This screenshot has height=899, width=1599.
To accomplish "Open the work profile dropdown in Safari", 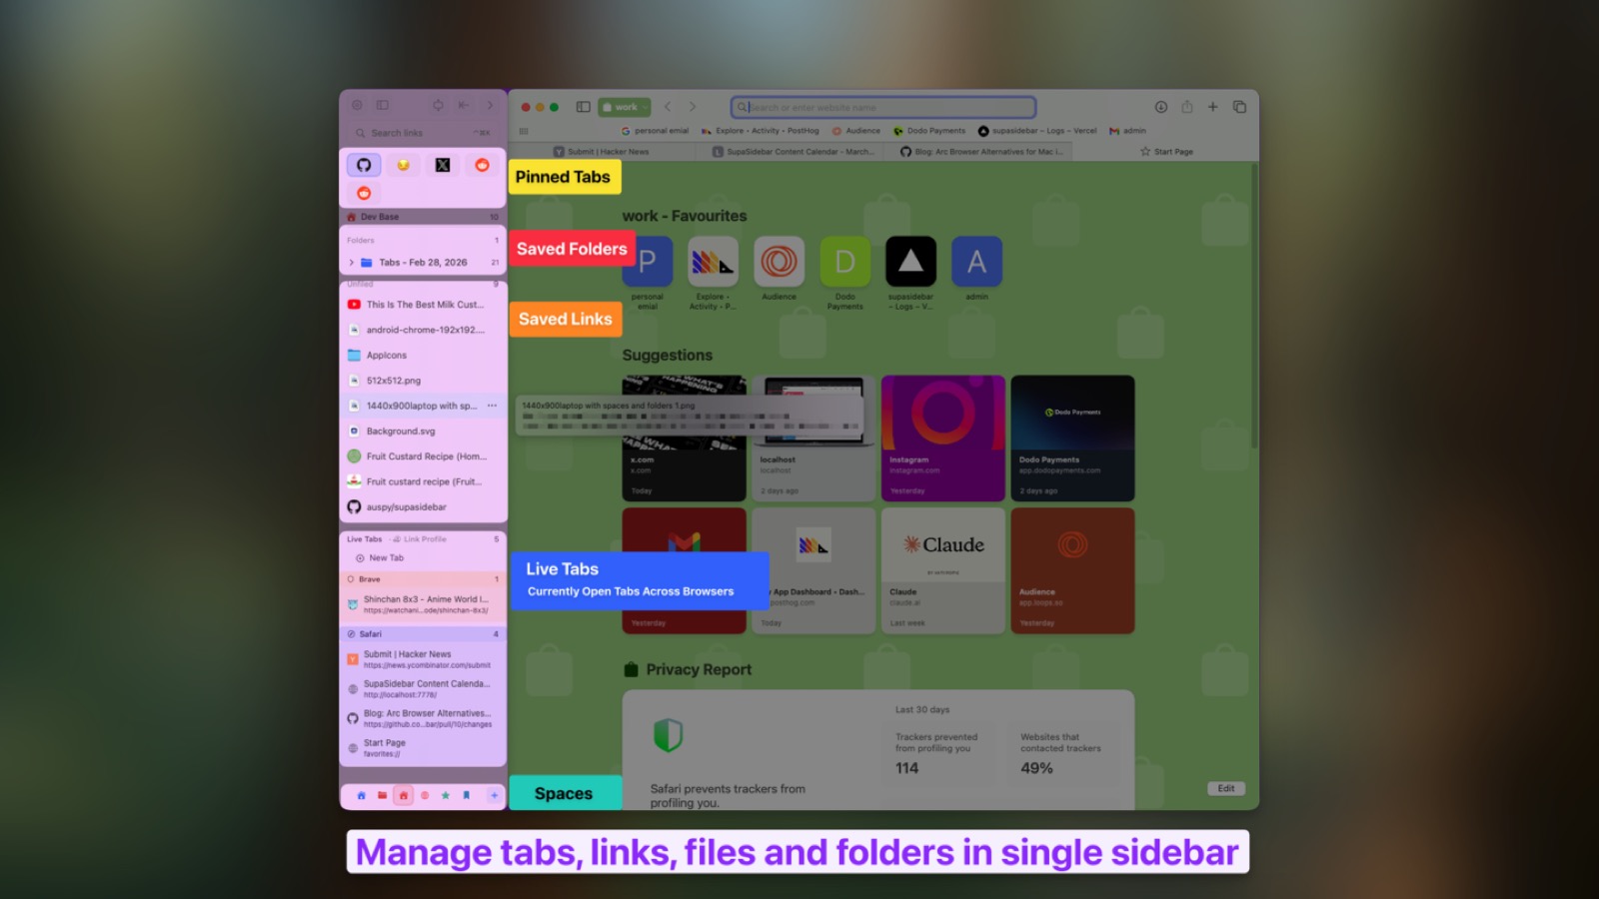I will (625, 107).
